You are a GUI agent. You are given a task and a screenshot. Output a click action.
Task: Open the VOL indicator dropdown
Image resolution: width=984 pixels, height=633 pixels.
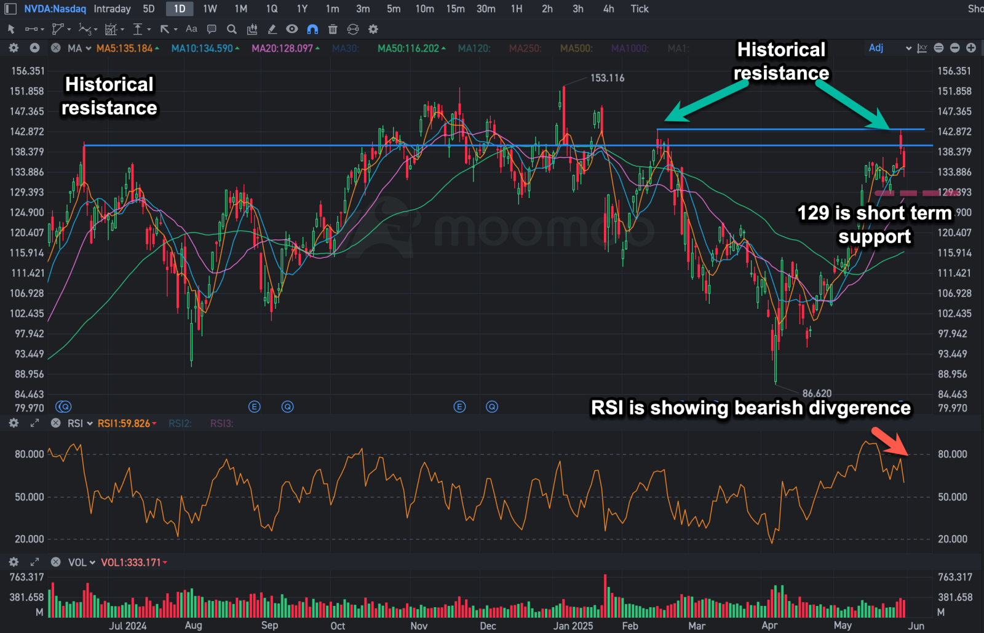click(82, 562)
